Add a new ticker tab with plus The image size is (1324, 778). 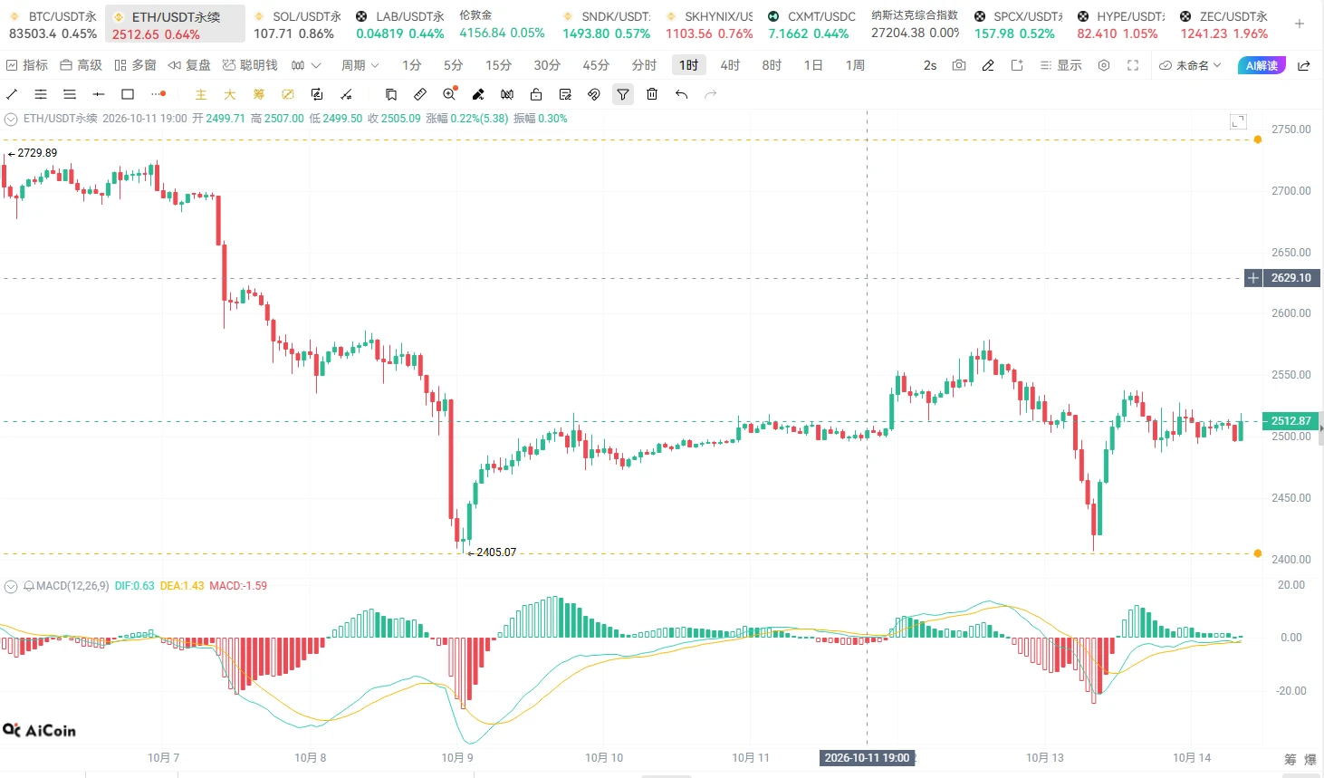click(1300, 24)
